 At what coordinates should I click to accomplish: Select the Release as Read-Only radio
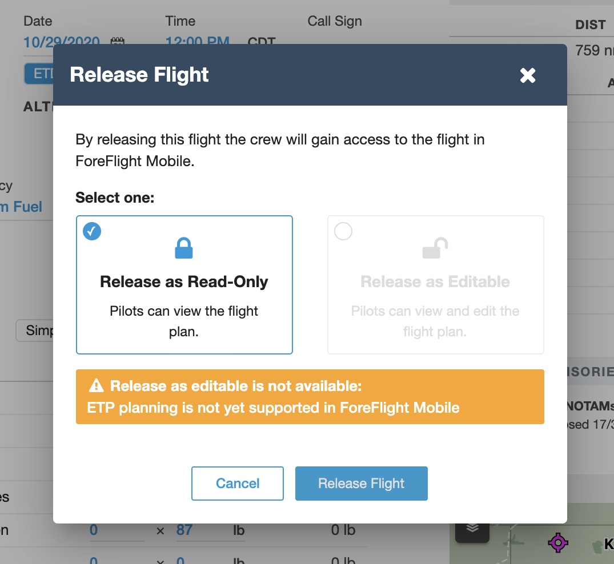tap(92, 231)
